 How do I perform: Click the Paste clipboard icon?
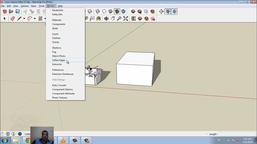(x=39, y=12)
